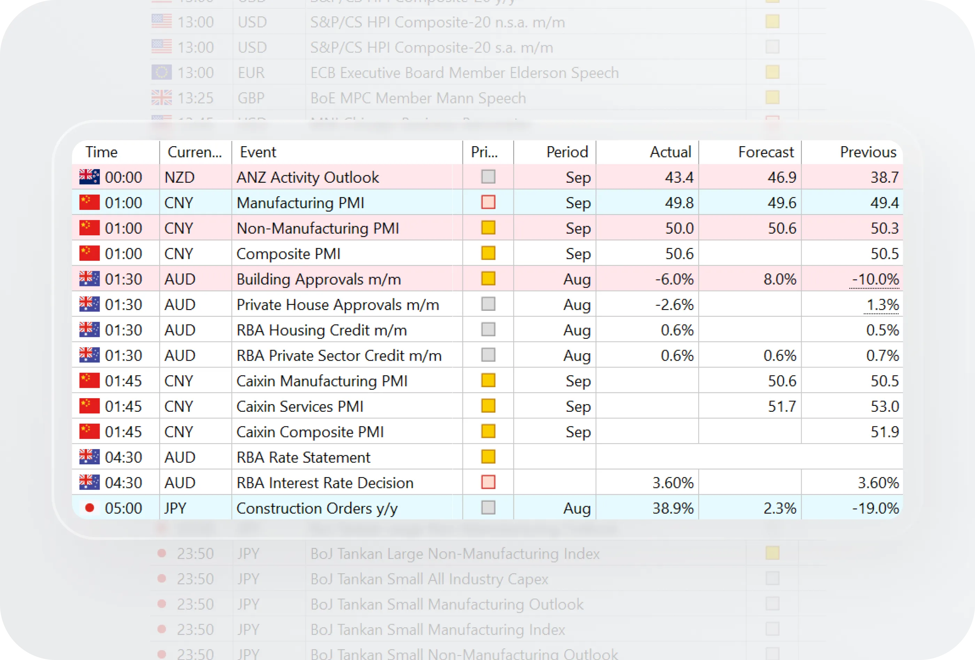Open the Non-Manufacturing PMI event

click(318, 228)
